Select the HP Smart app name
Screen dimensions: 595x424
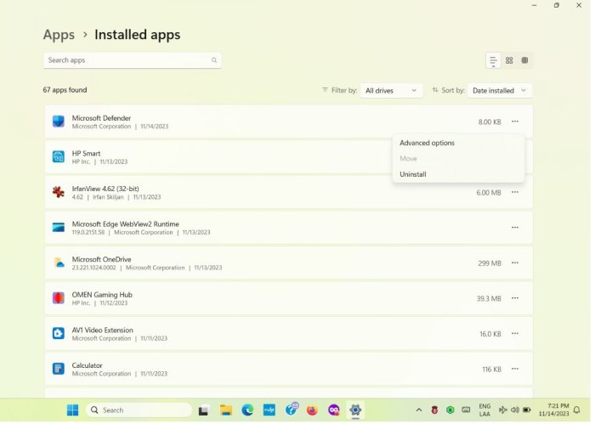coord(87,155)
